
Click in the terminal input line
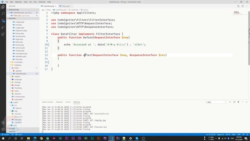point(43,132)
